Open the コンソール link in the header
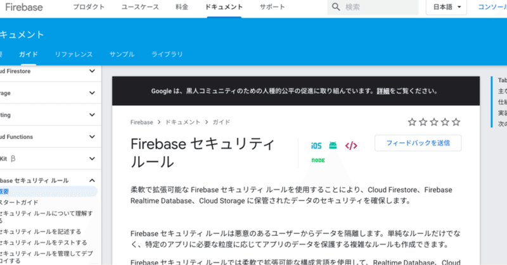 (492, 7)
